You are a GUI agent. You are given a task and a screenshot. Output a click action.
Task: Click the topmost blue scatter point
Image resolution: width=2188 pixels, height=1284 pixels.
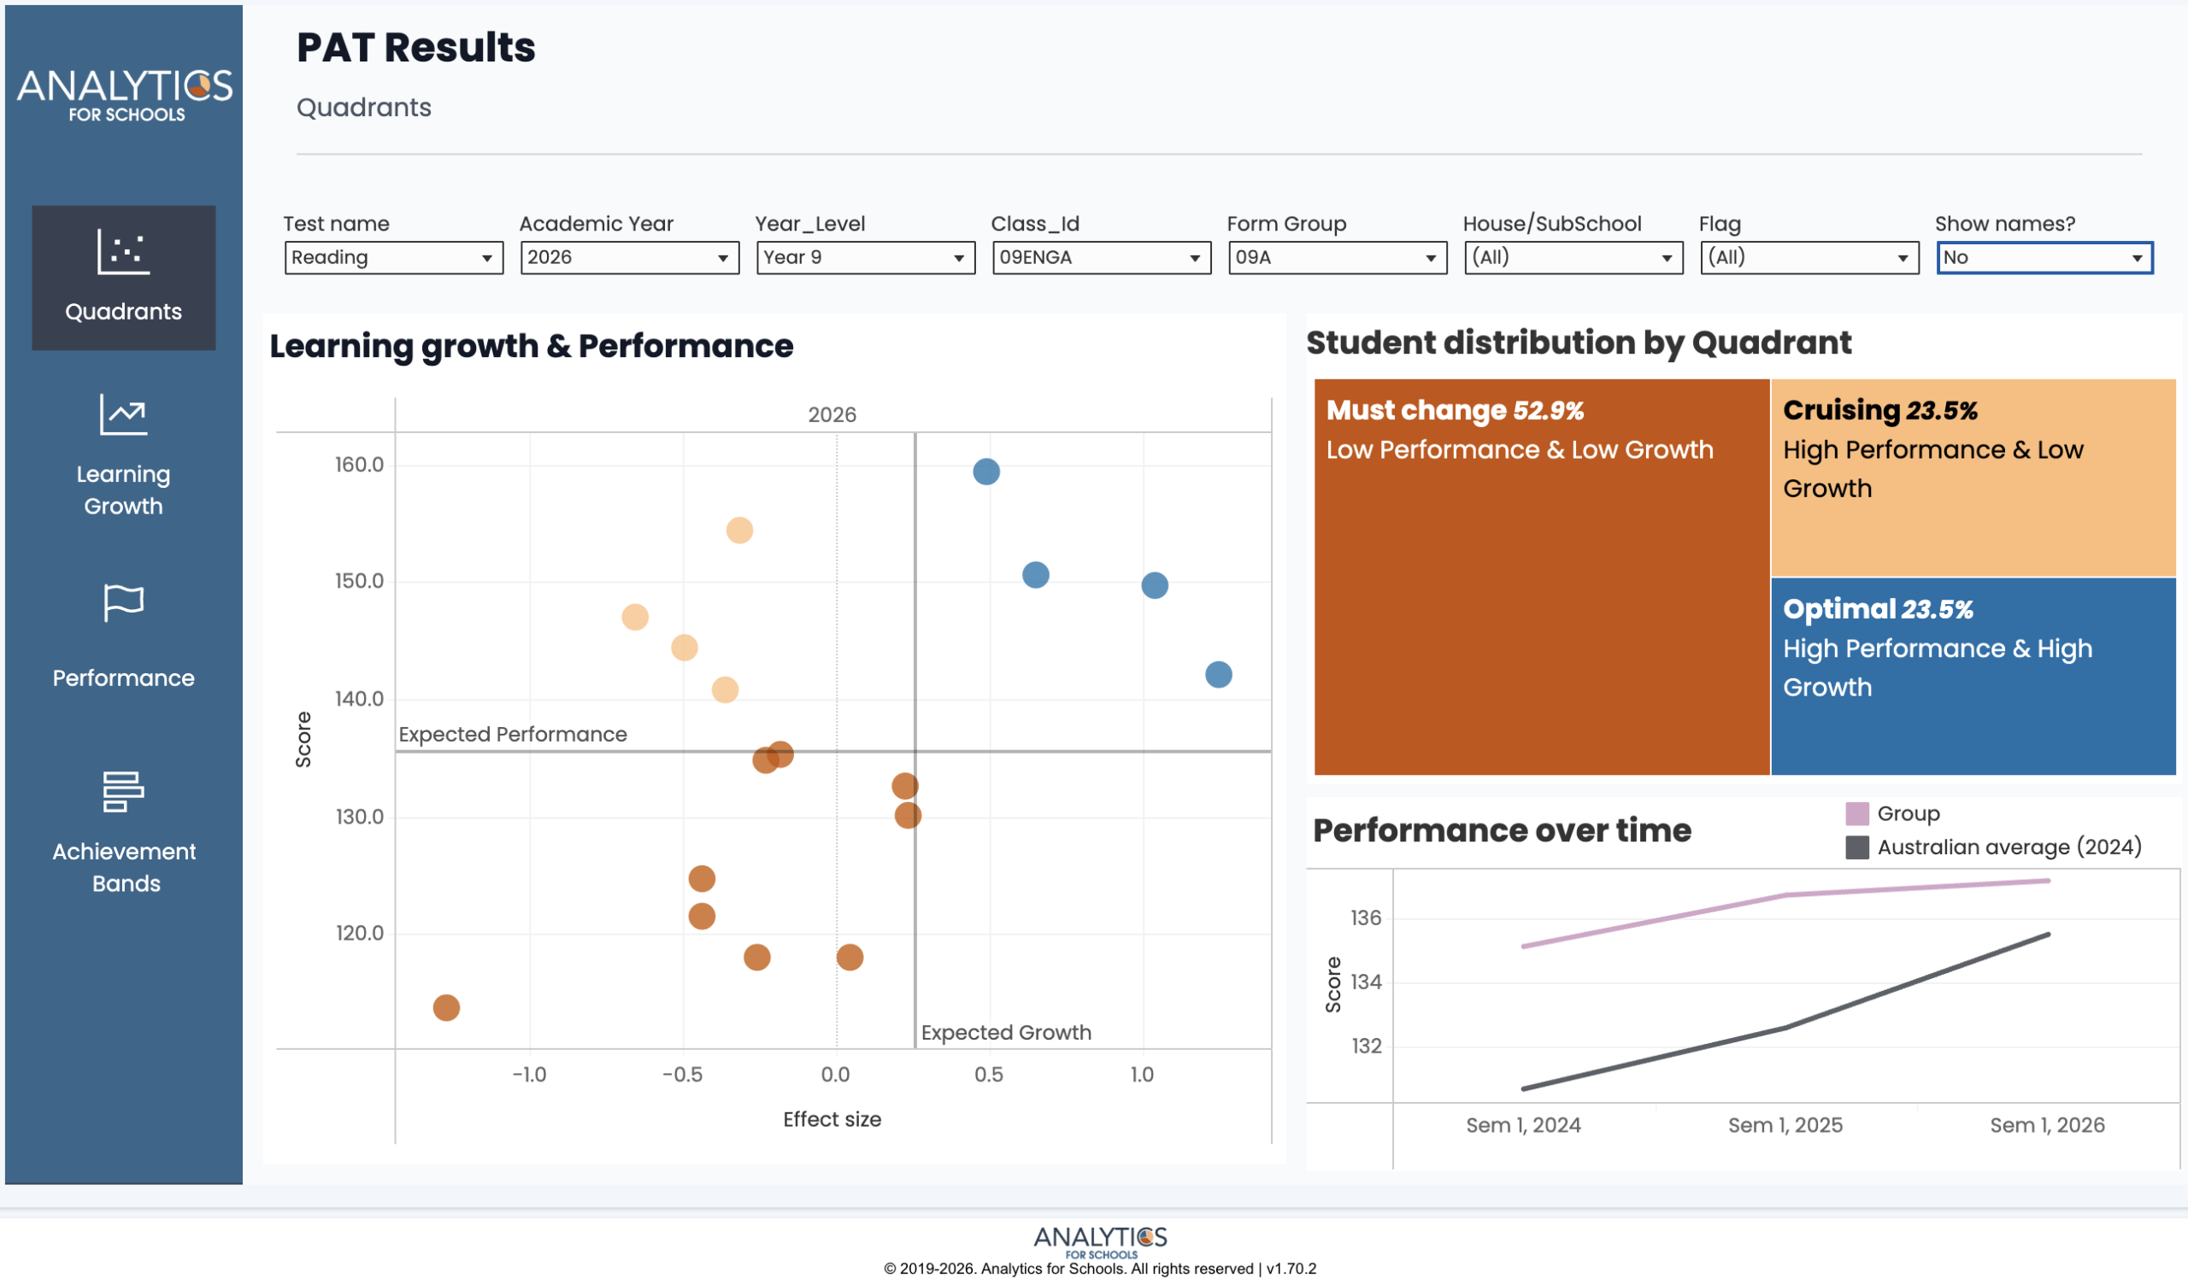click(986, 472)
